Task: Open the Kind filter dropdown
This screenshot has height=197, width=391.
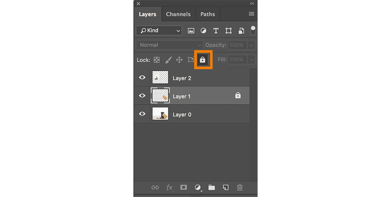Action: coord(159,31)
